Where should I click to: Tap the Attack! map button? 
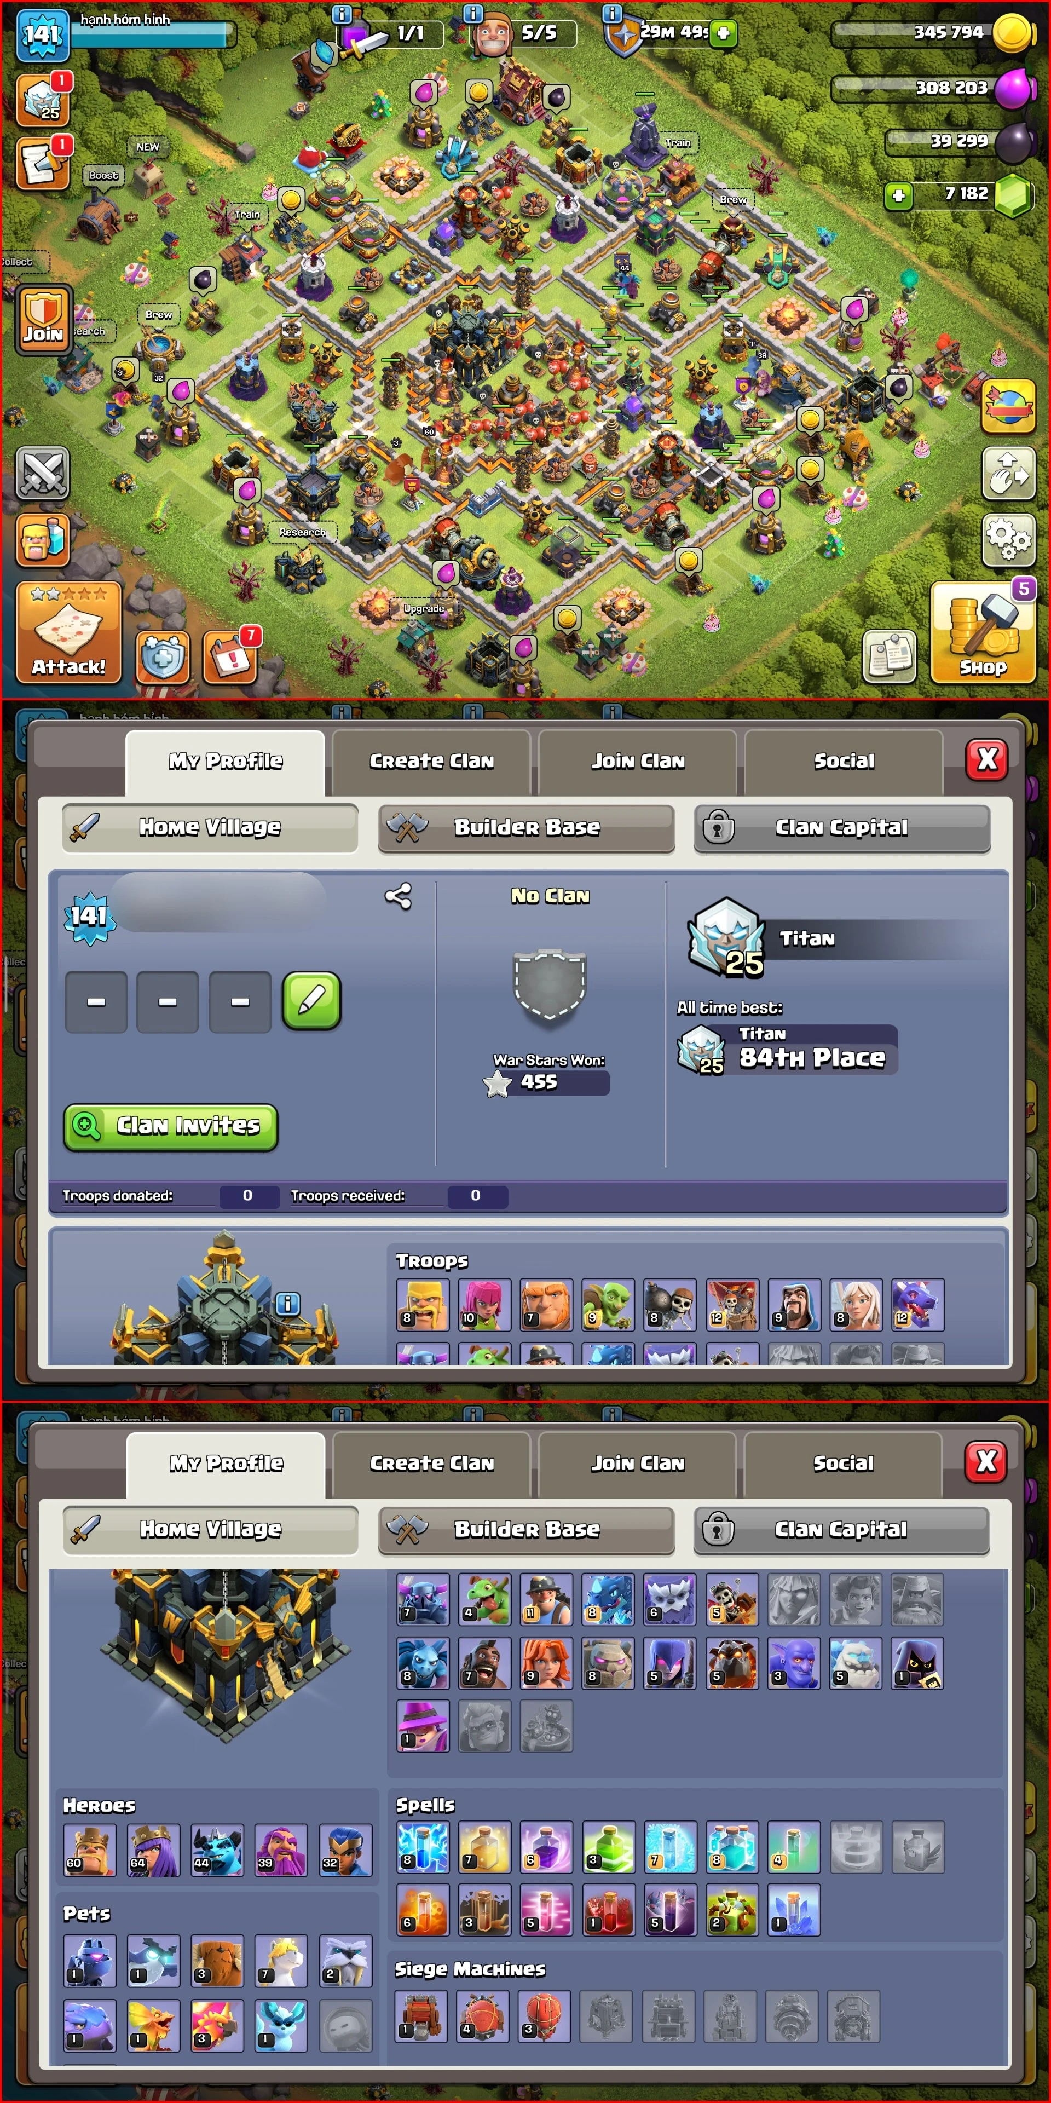(68, 633)
